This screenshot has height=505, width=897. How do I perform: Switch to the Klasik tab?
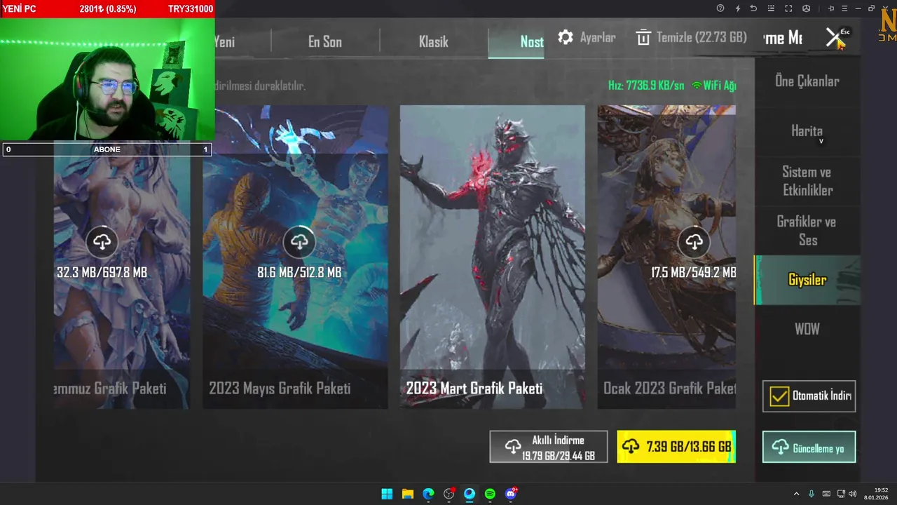point(434,42)
